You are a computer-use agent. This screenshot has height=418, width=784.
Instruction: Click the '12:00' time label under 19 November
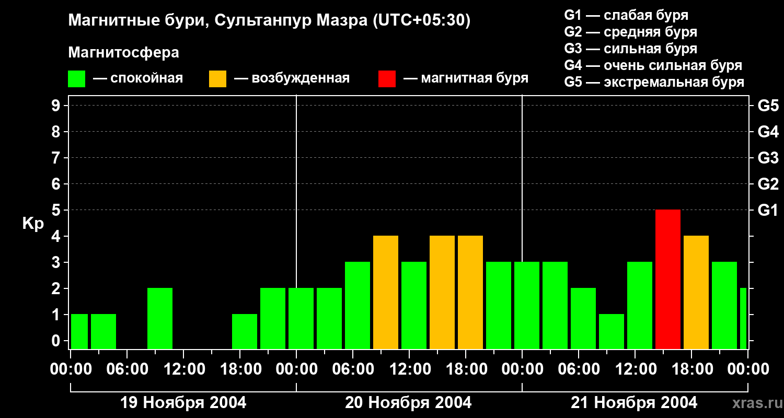click(x=183, y=369)
